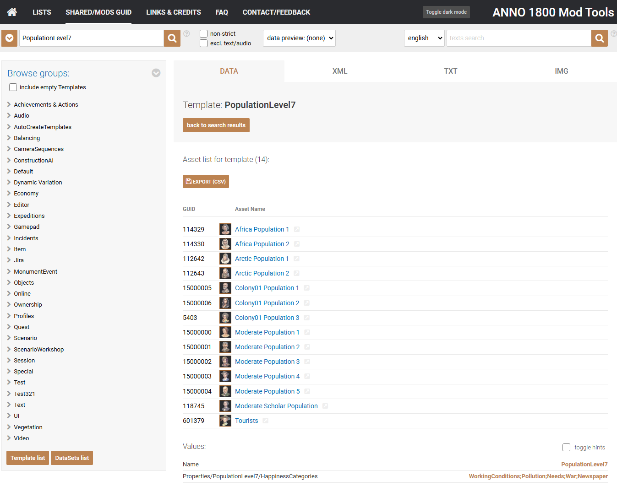617x497 pixels.
Task: Open external link icon beside Moderate Scholar Population
Action: click(325, 406)
